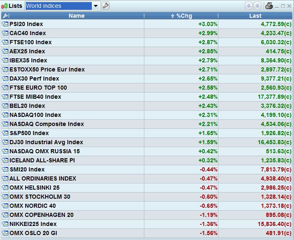Screen dimensions: 294x240
Task: Click the 15,836.40(c) last value
Action: (275, 224)
